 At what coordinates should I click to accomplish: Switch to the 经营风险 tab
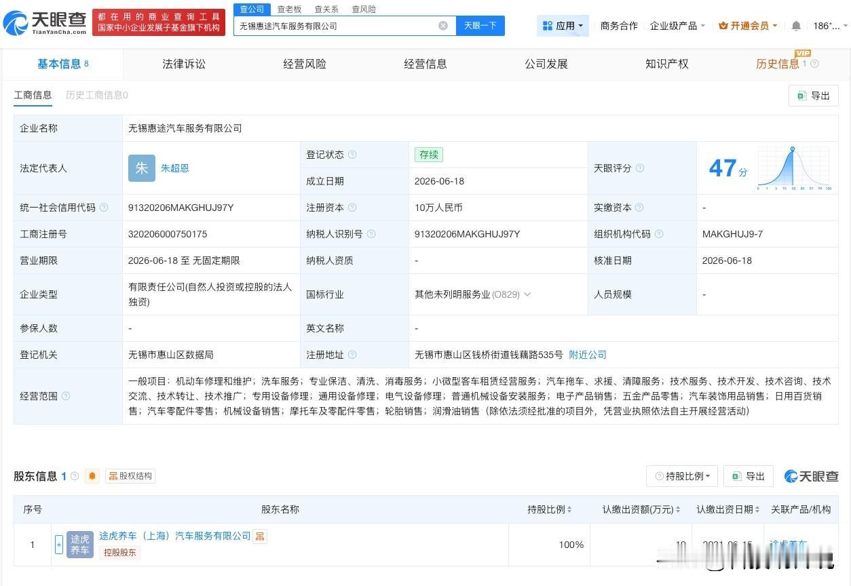[305, 64]
